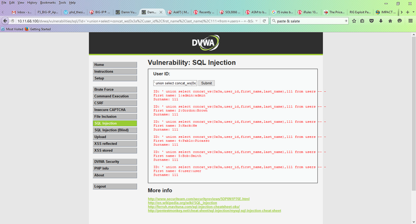
Task: Open the en.wikipedia.org SQL_injection link
Action: click(182, 203)
